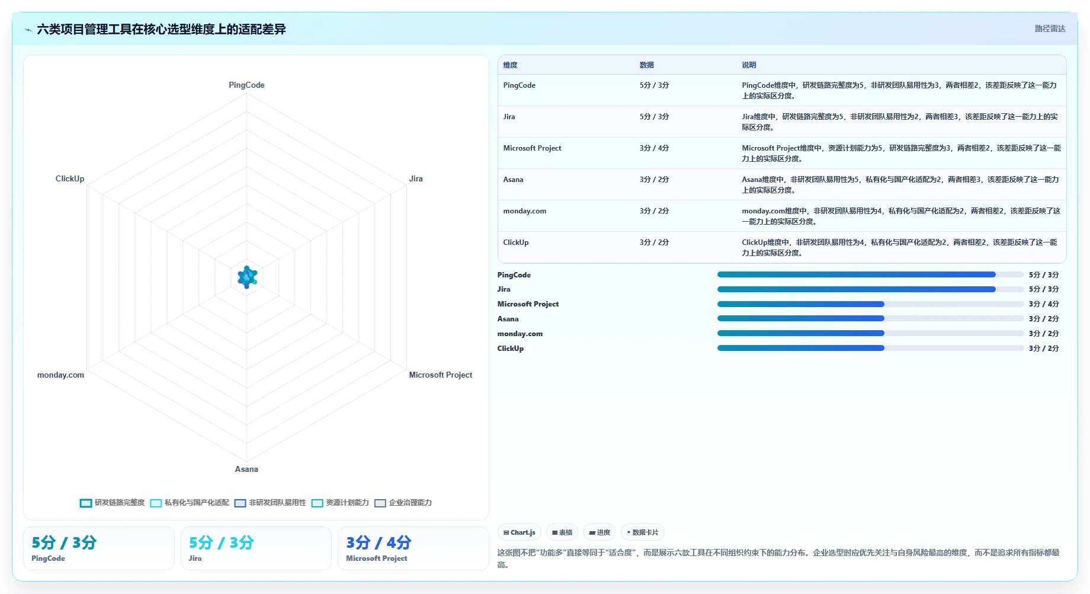This screenshot has width=1090, height=594.
Task: Click the ClickUp progress bar
Action: point(870,348)
